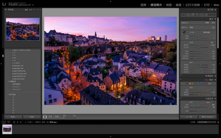
Task: Select main window display 1 button
Action: [x=4, y=122]
